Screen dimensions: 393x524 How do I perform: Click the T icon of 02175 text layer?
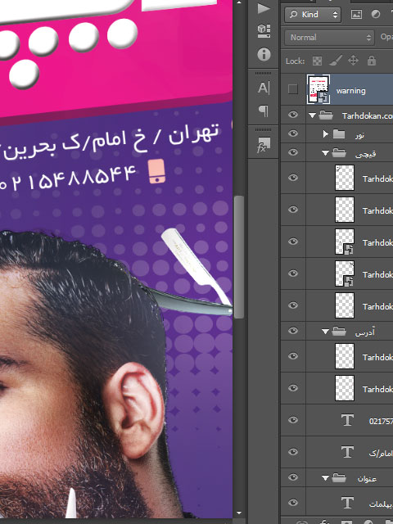click(x=347, y=420)
